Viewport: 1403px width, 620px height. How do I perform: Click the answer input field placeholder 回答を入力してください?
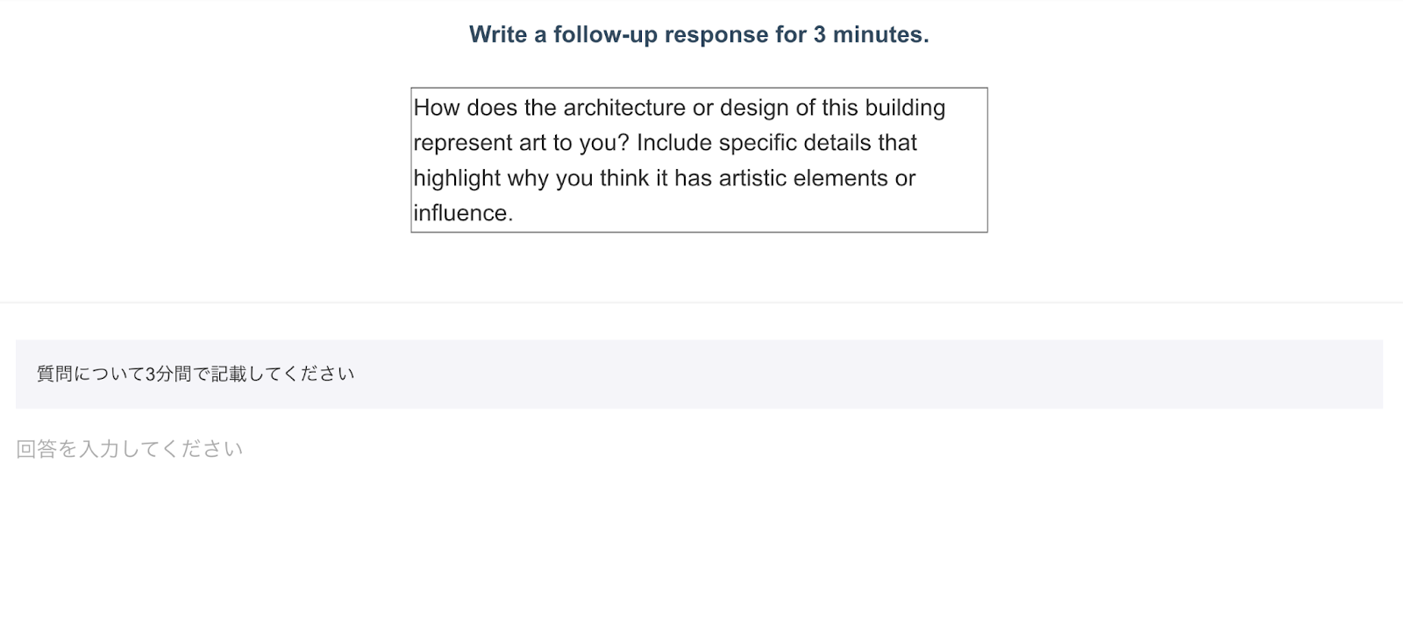pos(130,449)
